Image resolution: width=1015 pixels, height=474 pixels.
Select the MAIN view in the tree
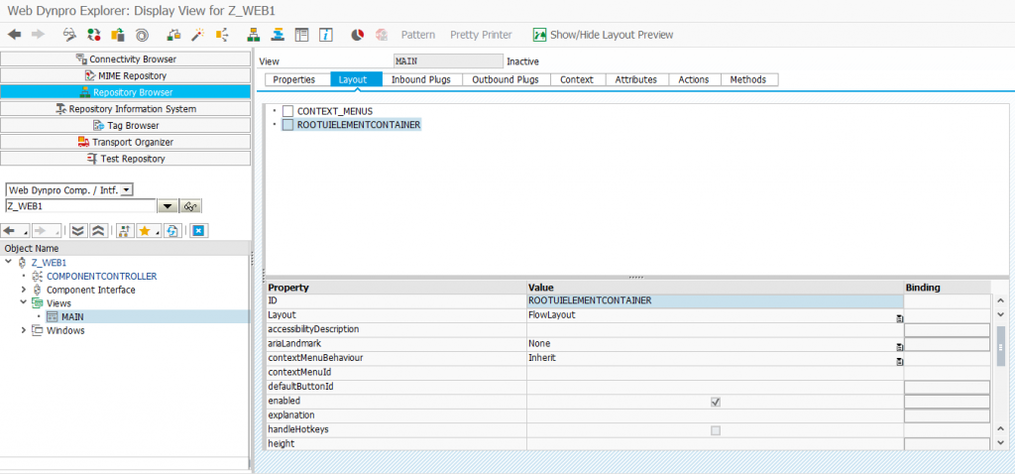click(71, 316)
